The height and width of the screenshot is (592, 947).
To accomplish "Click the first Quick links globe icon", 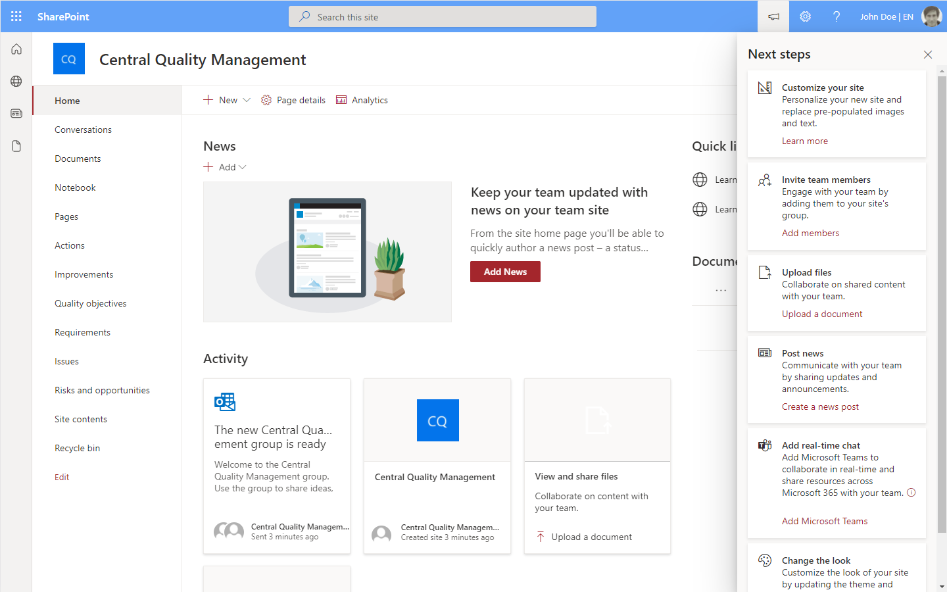I will tap(700, 180).
